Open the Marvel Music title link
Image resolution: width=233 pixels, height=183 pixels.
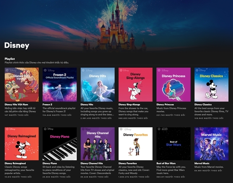pos(202,163)
